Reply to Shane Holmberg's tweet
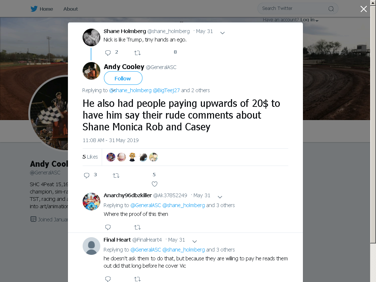This screenshot has height=282, width=376. tap(108, 53)
